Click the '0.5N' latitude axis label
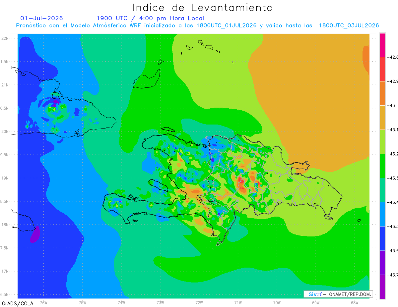Viewport: 398px width, 307px height. point(5,108)
